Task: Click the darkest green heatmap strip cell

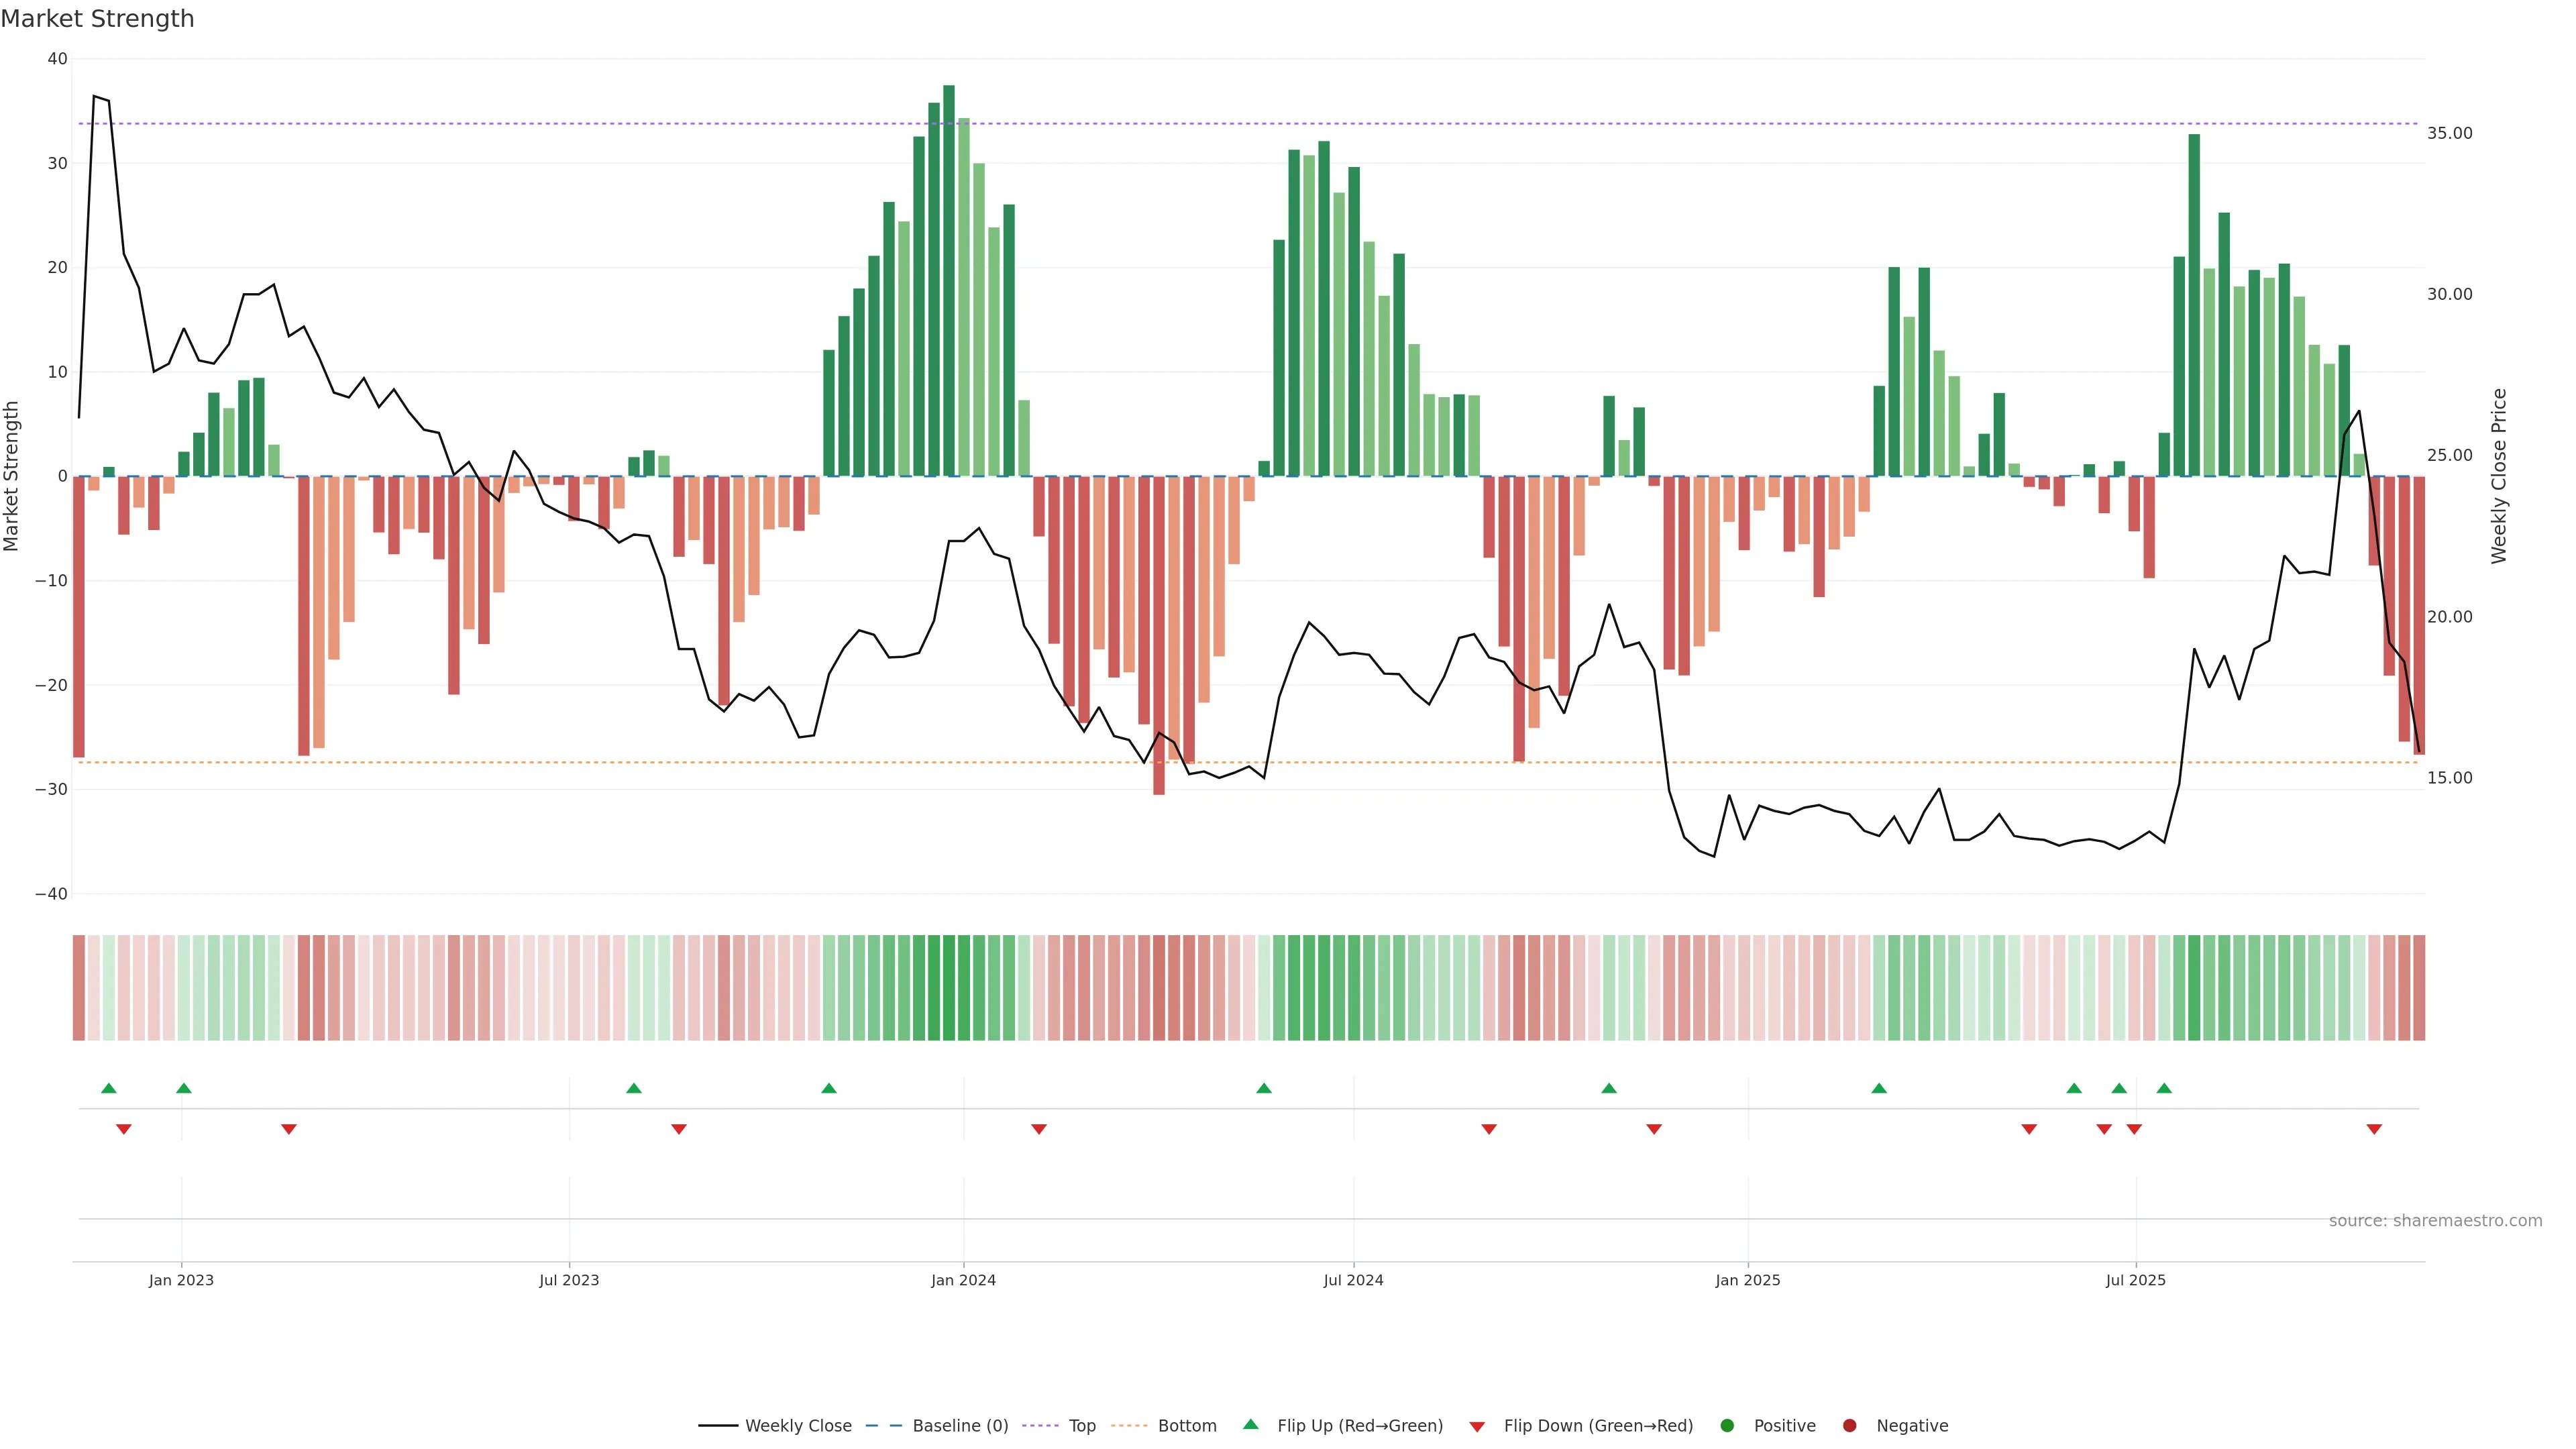Action: point(949,988)
